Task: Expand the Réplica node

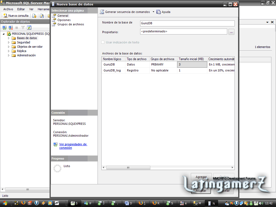Action: click(x=9, y=51)
